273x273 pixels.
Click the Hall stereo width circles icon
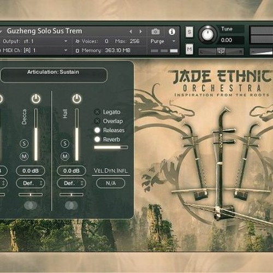pos(72,205)
